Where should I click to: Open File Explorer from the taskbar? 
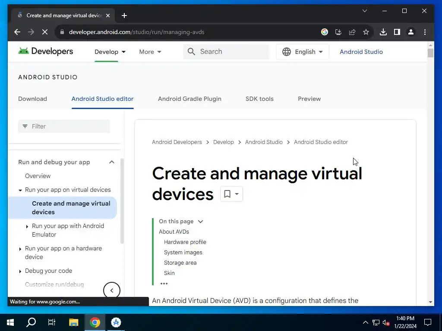click(x=73, y=322)
